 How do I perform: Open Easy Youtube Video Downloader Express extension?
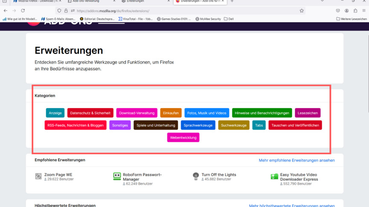tap(299, 177)
